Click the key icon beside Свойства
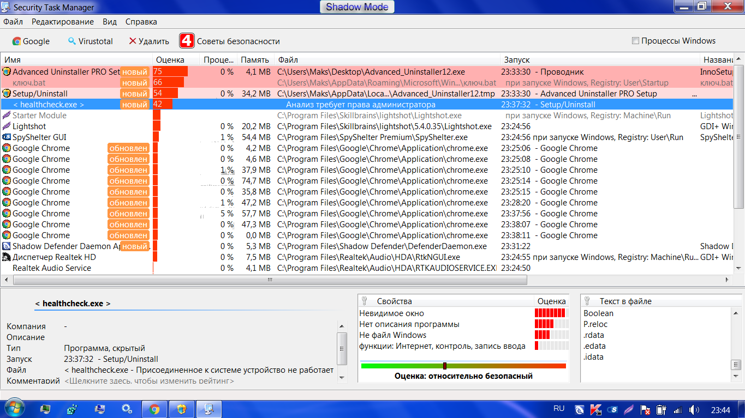The height and width of the screenshot is (418, 745). click(365, 301)
